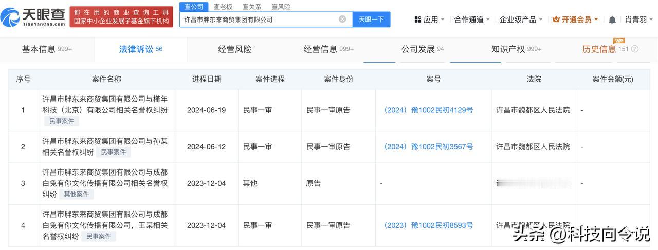This screenshot has width=658, height=250.
Task: Click the banner 都在用的商业查询工具
Action: (121, 16)
